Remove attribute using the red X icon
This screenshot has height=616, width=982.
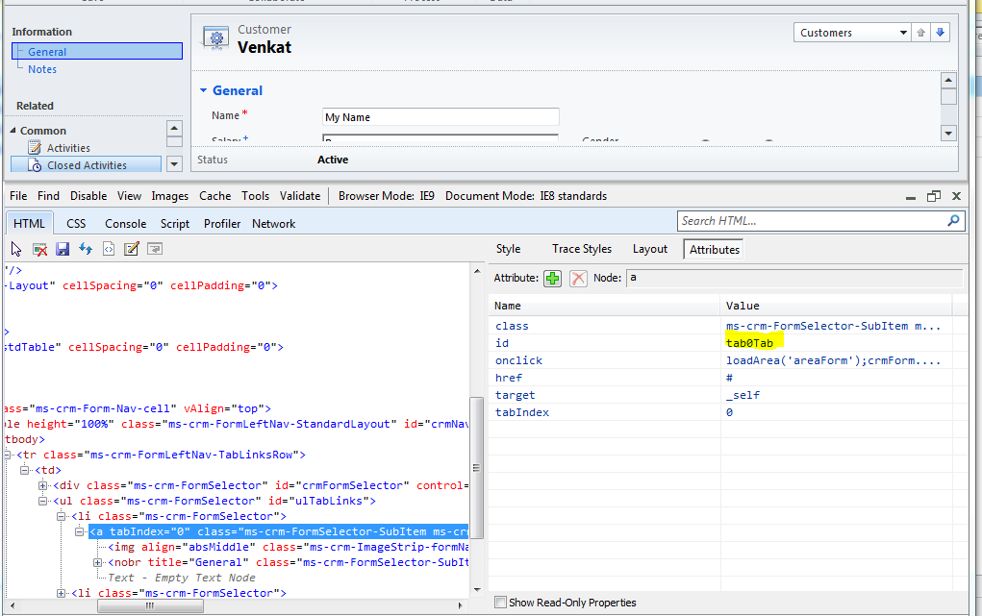[579, 278]
